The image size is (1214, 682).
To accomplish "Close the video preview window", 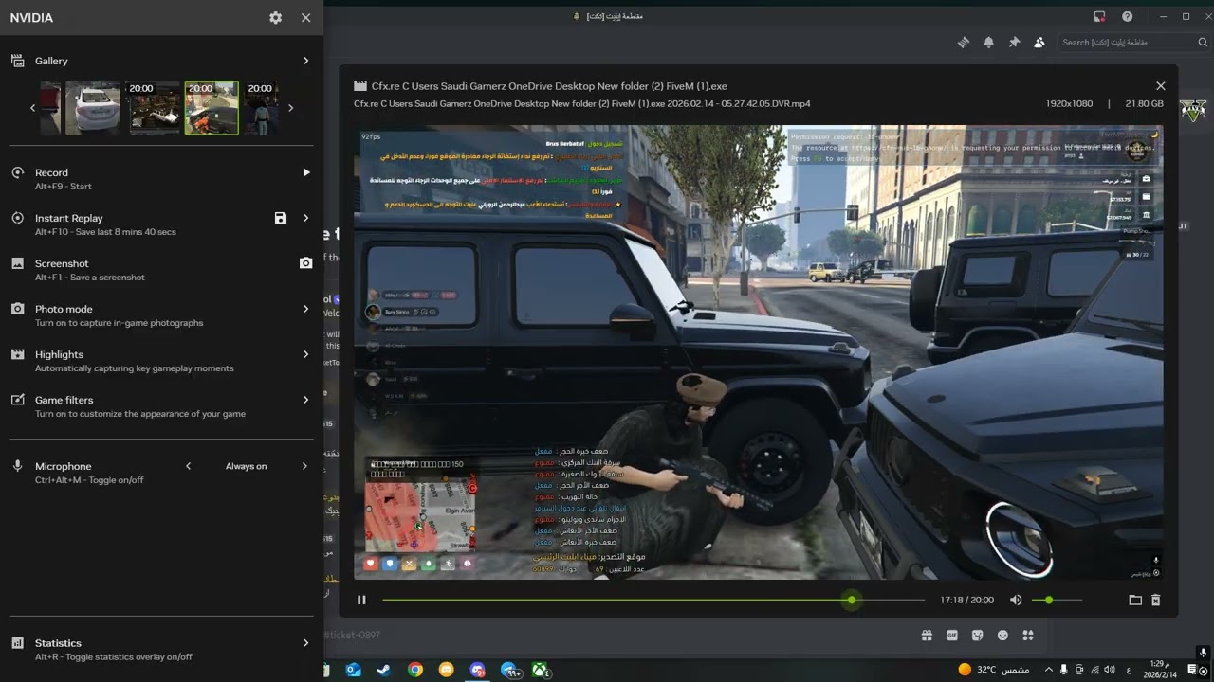I will coord(1160,86).
